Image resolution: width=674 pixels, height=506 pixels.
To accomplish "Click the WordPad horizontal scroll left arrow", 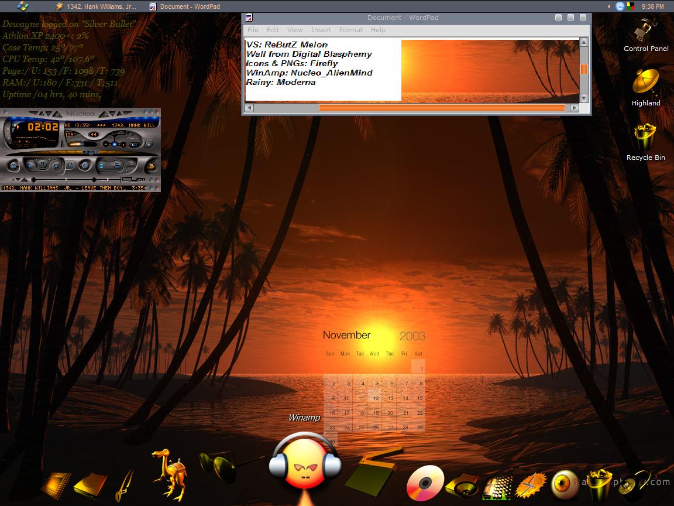I will pos(249,108).
